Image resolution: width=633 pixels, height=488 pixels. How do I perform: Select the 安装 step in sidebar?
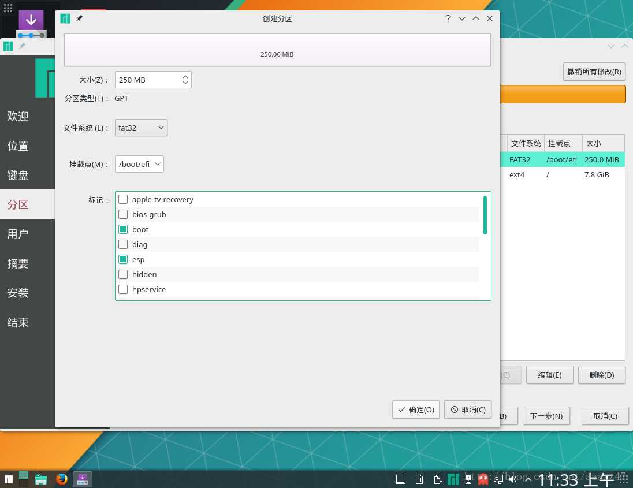click(18, 293)
